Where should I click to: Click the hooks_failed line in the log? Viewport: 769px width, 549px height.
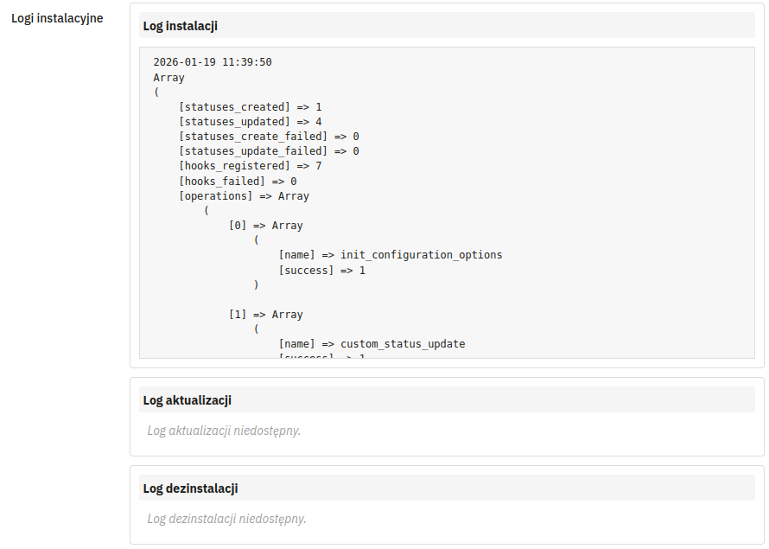coord(238,182)
